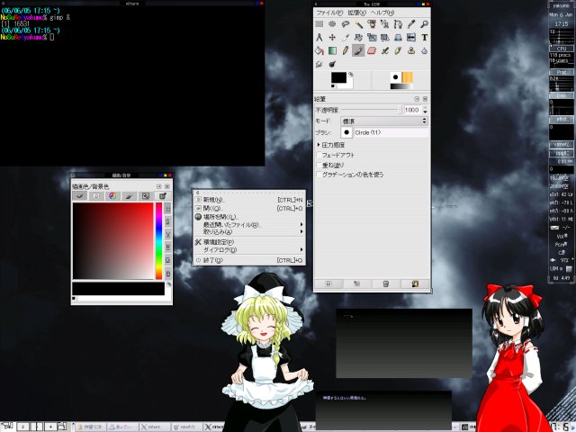Select the Zoom magnifier tool
Screen dimensions: 576x432
click(424, 24)
